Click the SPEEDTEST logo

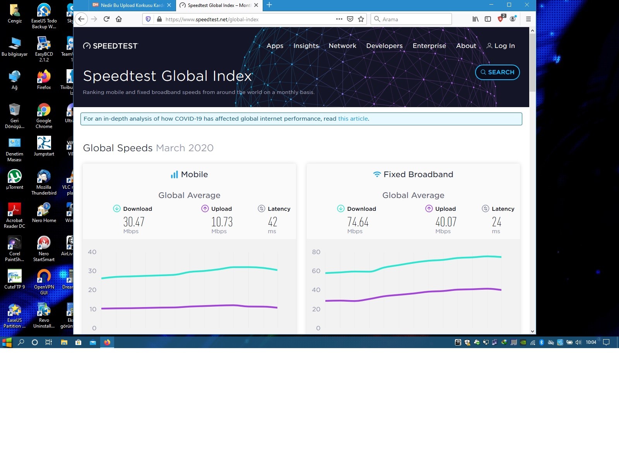(x=110, y=46)
